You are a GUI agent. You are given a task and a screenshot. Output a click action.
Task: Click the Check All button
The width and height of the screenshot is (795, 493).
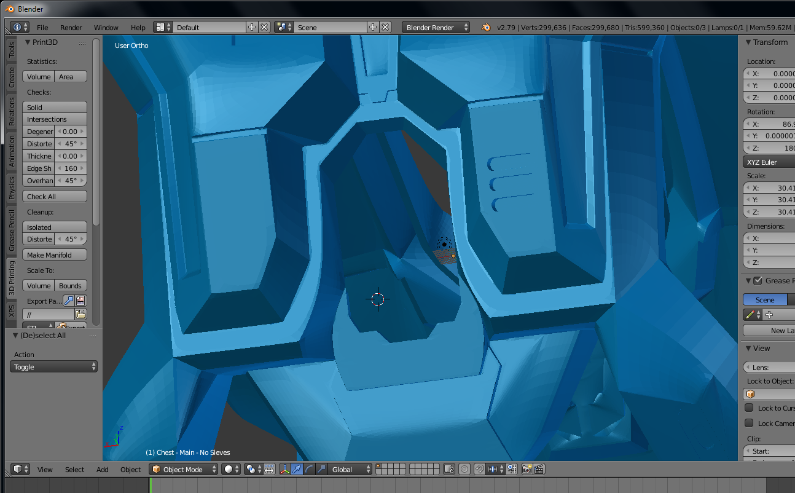(x=55, y=197)
